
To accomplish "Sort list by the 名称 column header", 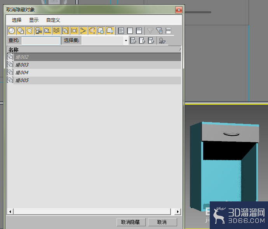I will pos(94,50).
